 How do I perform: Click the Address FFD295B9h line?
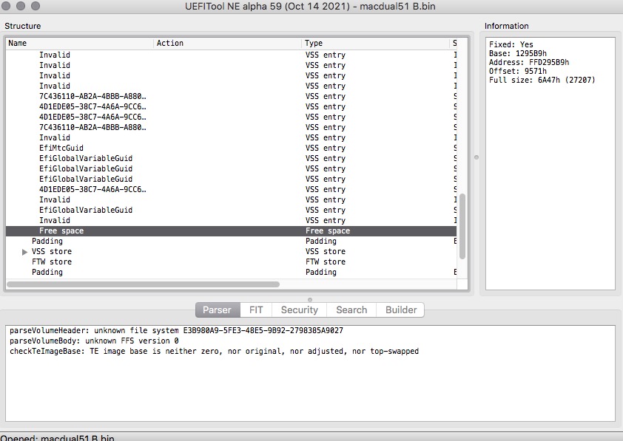tap(529, 62)
